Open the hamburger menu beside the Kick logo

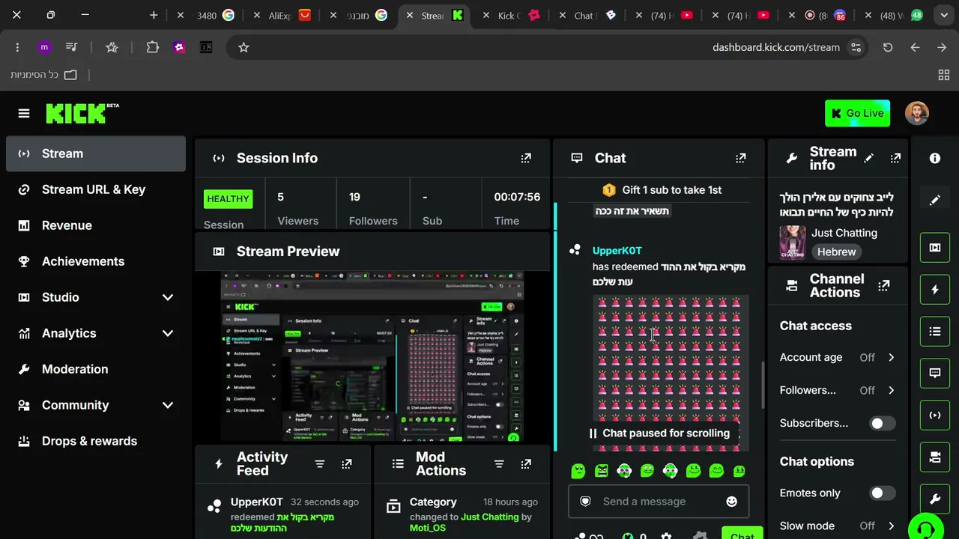[24, 113]
